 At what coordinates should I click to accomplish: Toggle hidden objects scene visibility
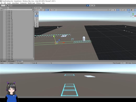(128, 10)
